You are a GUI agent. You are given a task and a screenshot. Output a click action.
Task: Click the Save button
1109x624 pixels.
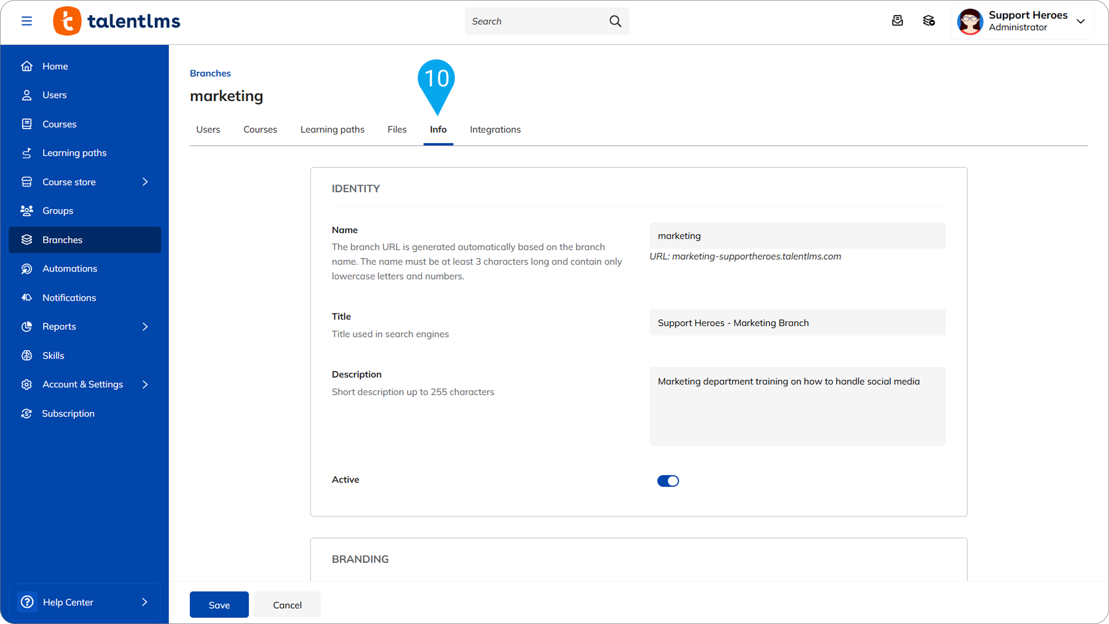click(219, 605)
